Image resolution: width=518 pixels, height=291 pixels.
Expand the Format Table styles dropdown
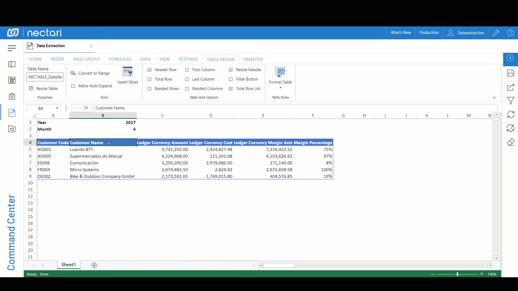point(280,88)
